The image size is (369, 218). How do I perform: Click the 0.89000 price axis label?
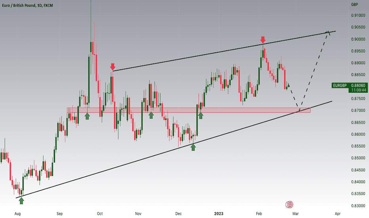[x=358, y=63]
